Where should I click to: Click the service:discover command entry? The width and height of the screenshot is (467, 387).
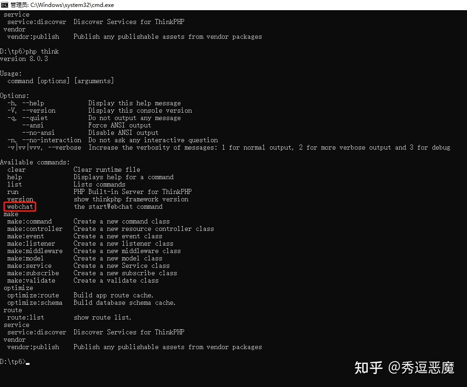pos(36,332)
